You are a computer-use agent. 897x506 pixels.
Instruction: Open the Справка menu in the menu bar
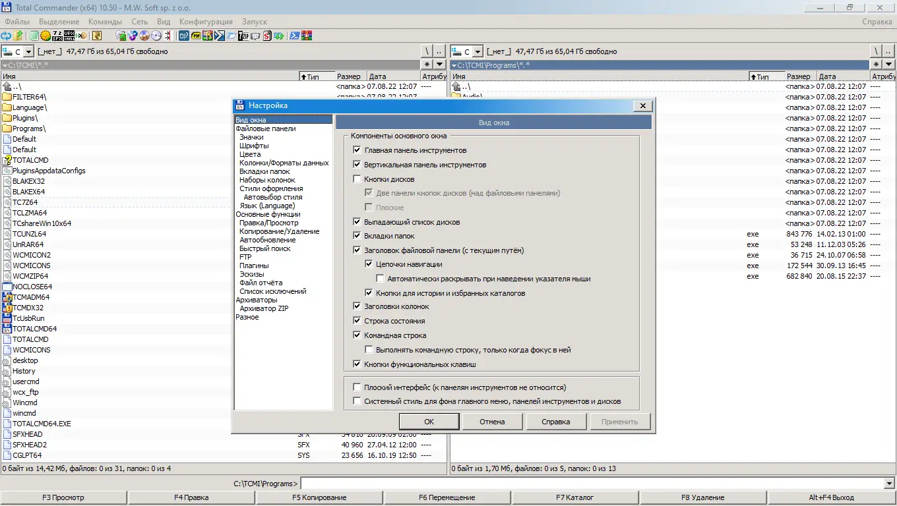877,22
